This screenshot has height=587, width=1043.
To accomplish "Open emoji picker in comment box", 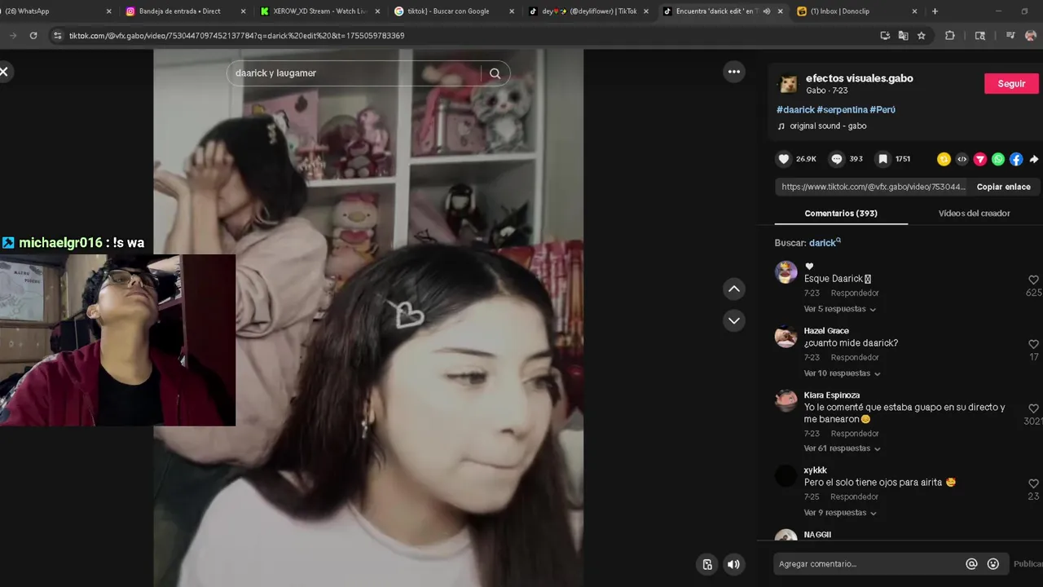I will 993,564.
